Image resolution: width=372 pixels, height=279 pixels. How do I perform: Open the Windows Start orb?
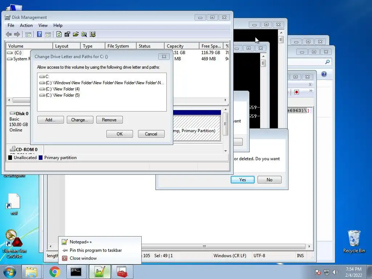pos(10,272)
